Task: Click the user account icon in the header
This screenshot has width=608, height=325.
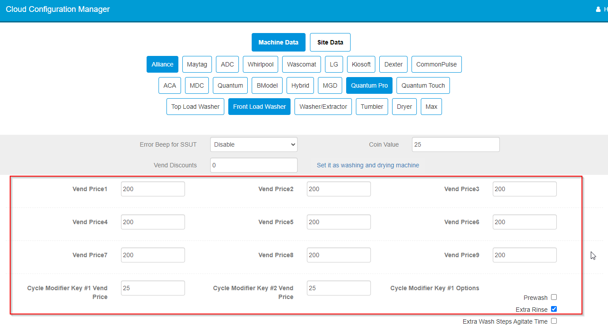Action: tap(598, 9)
